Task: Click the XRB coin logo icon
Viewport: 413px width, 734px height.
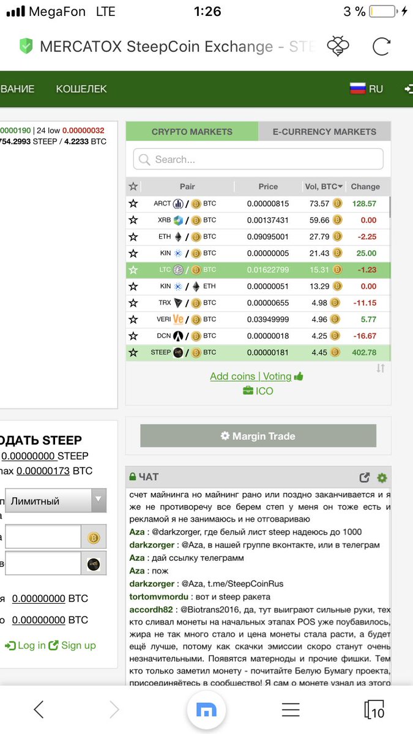Action: point(178,220)
